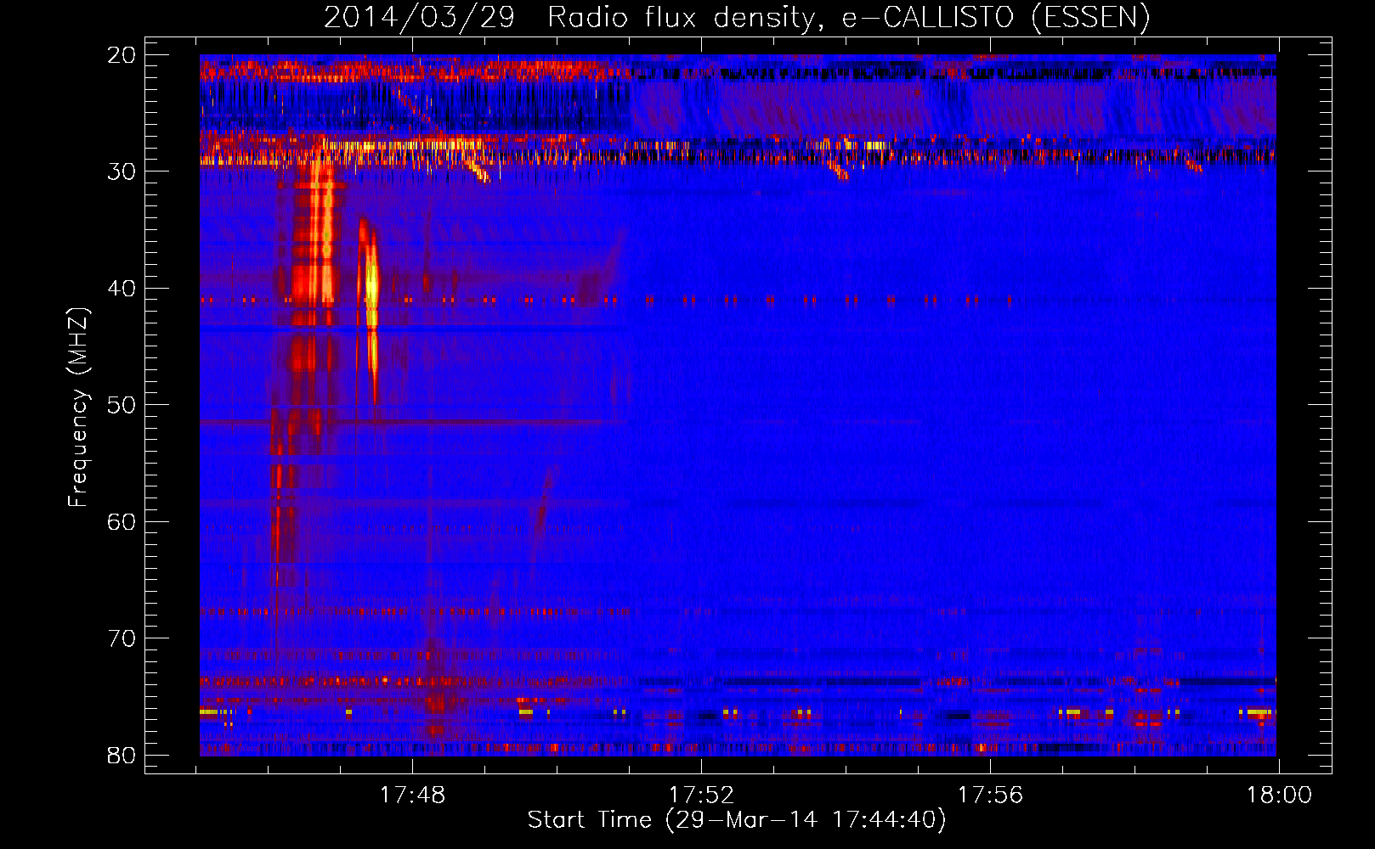Click the '70' frequency tick label

pos(122,638)
